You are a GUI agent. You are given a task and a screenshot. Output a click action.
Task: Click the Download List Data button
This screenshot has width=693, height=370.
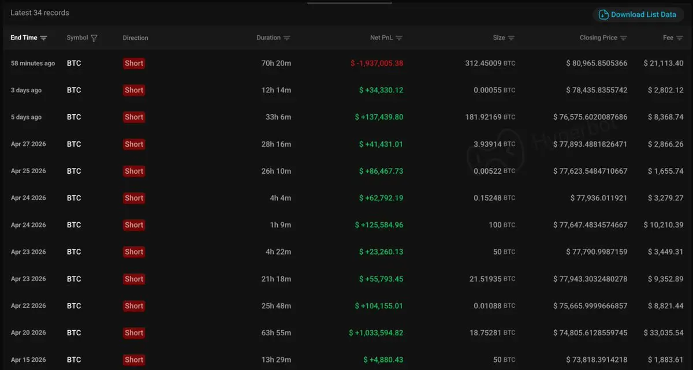638,14
